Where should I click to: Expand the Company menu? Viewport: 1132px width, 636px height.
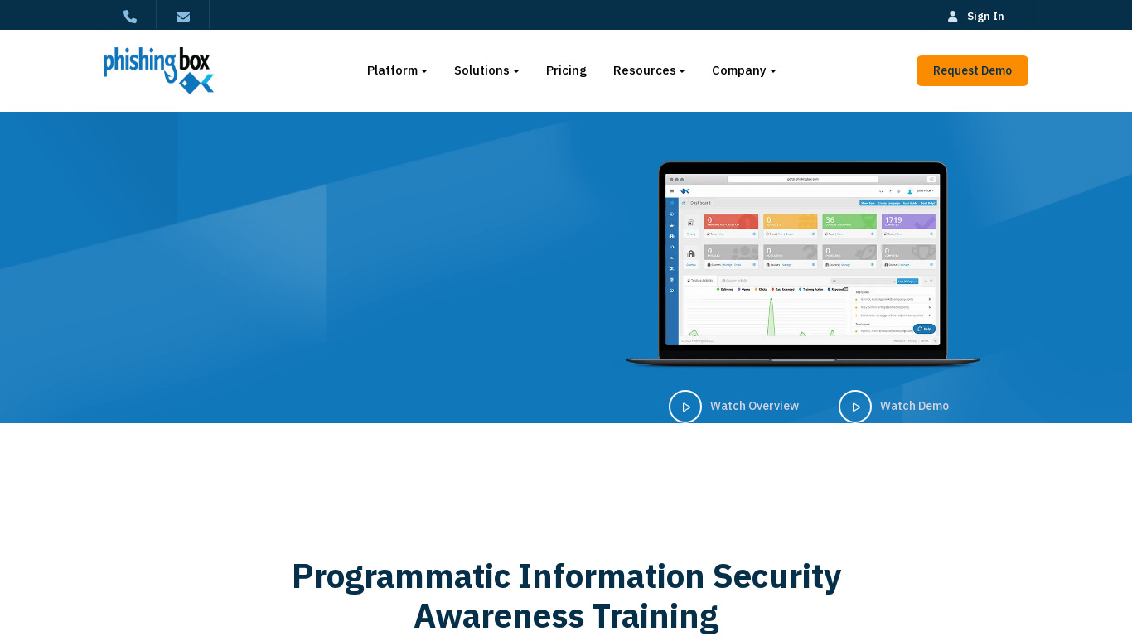744,70
